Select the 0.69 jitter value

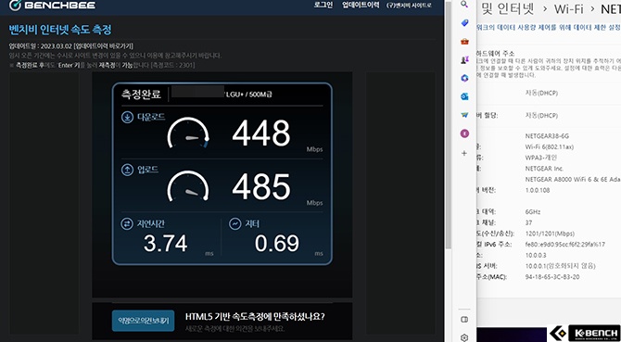point(277,244)
